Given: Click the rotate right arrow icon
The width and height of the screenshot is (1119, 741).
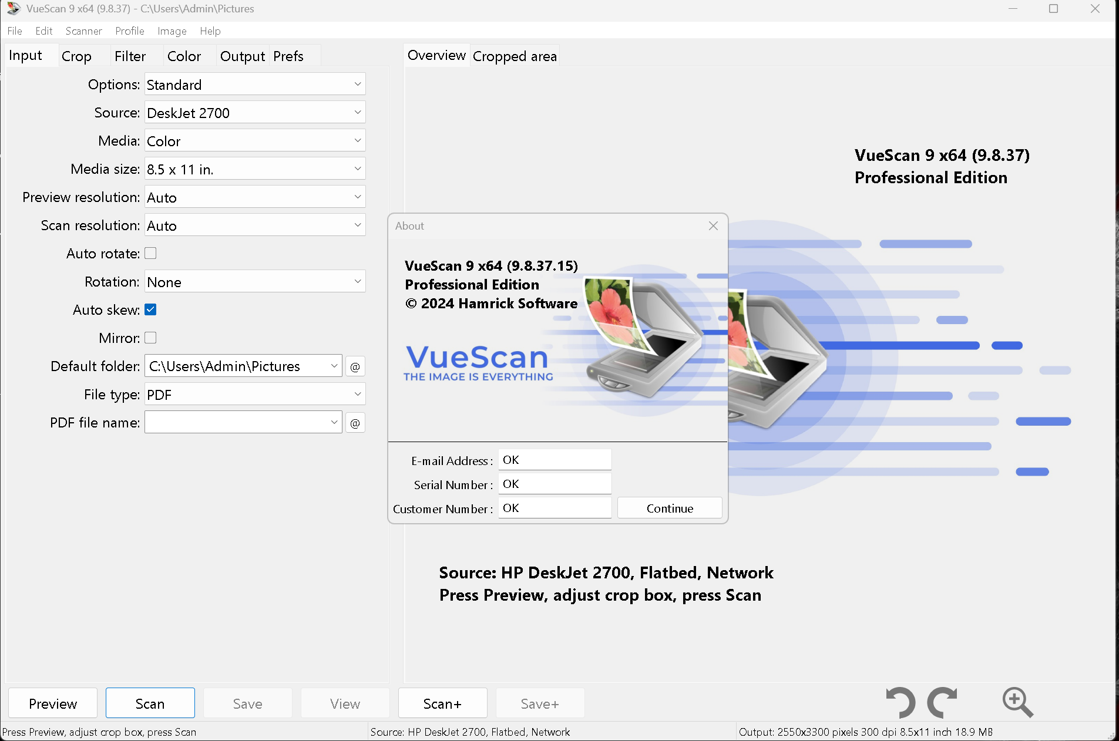Looking at the screenshot, I should [x=942, y=702].
